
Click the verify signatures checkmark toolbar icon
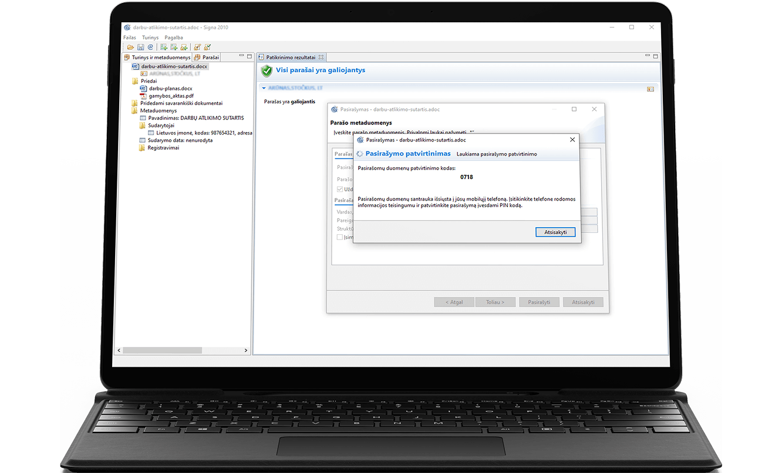click(207, 47)
